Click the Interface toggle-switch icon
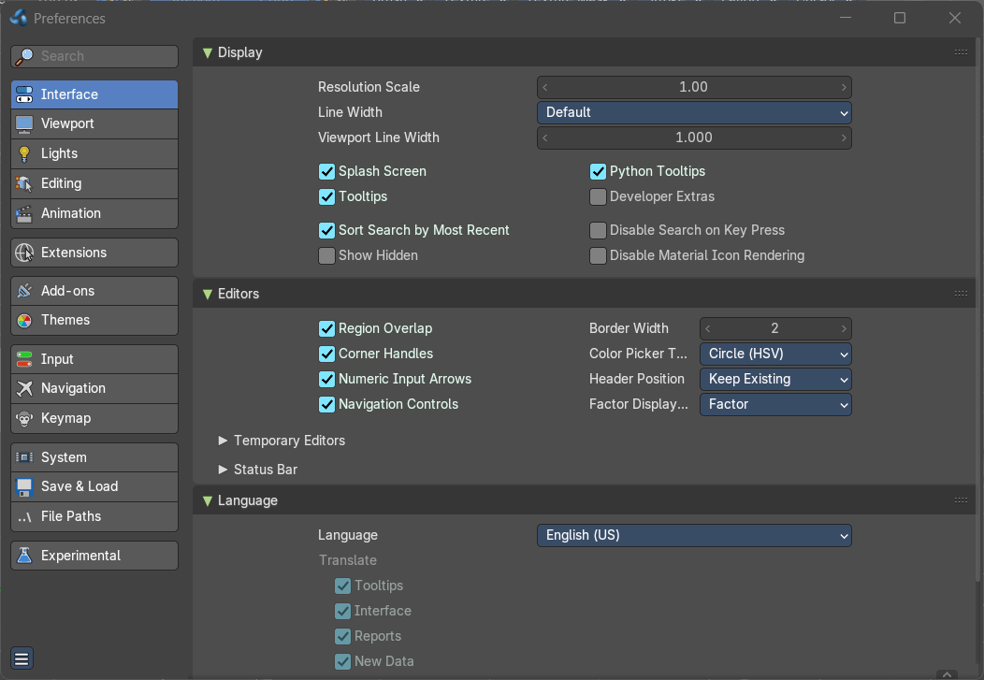This screenshot has height=680, width=984. [24, 94]
